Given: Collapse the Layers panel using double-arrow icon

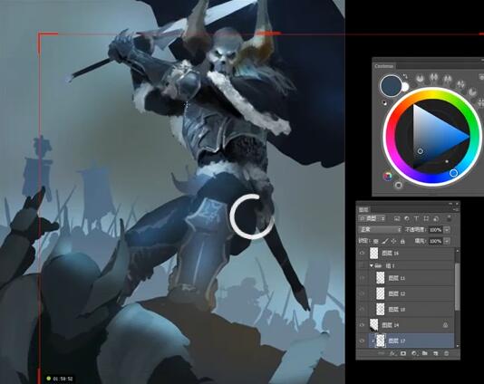Looking at the screenshot, I should (450, 204).
